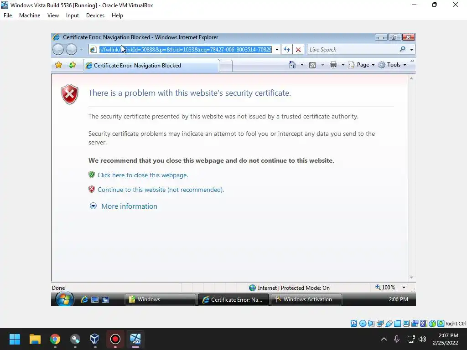The image size is (467, 350).
Task: Click the Vista Start orb
Action: pyautogui.click(x=64, y=299)
